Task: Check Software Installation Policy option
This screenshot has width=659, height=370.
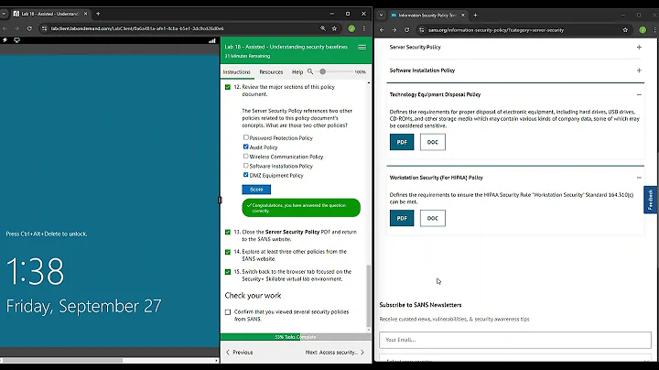Action: coord(246,165)
